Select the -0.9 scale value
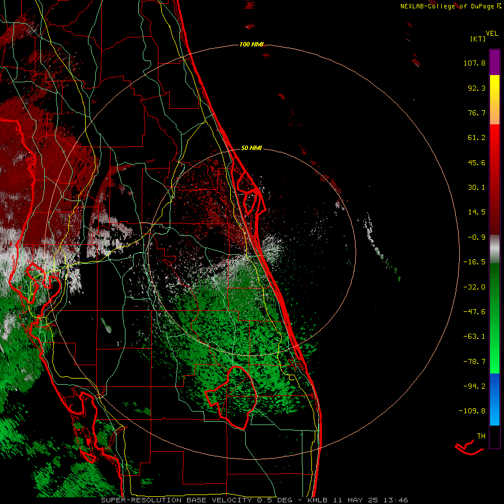Image resolution: width=504 pixels, height=504 pixels. click(477, 237)
